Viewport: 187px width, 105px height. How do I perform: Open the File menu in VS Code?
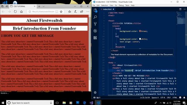click(94, 5)
